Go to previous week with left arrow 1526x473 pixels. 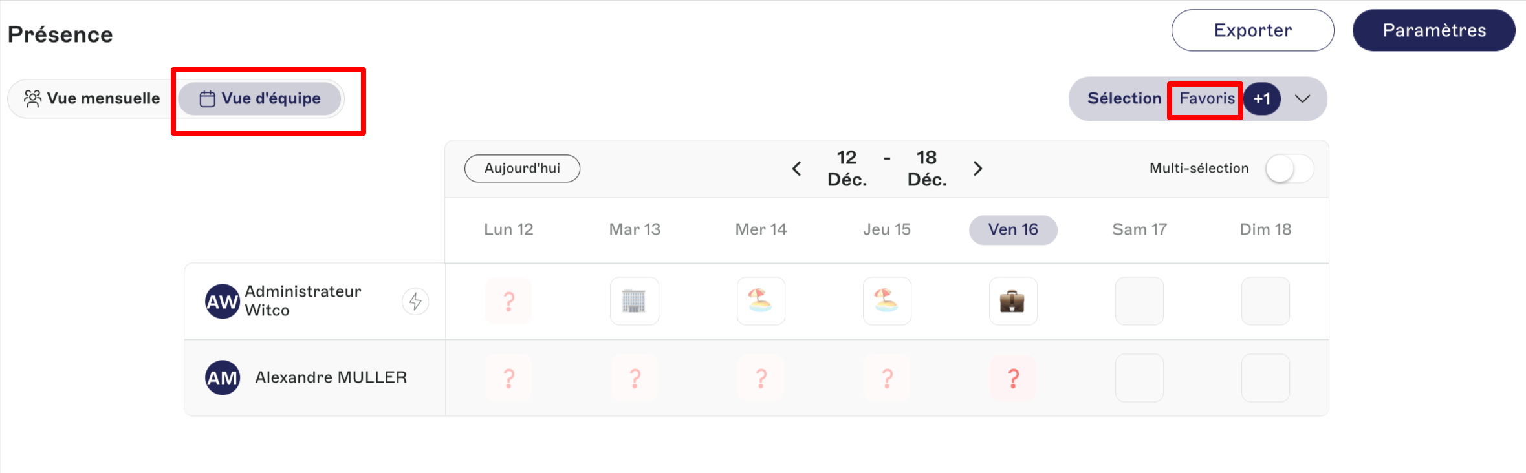coord(796,169)
